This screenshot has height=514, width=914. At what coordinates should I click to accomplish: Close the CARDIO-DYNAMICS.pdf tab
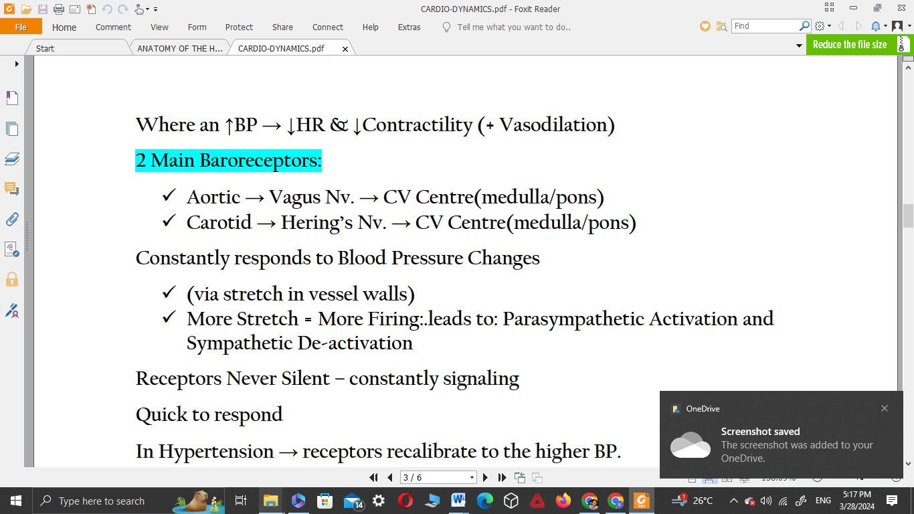tap(345, 49)
